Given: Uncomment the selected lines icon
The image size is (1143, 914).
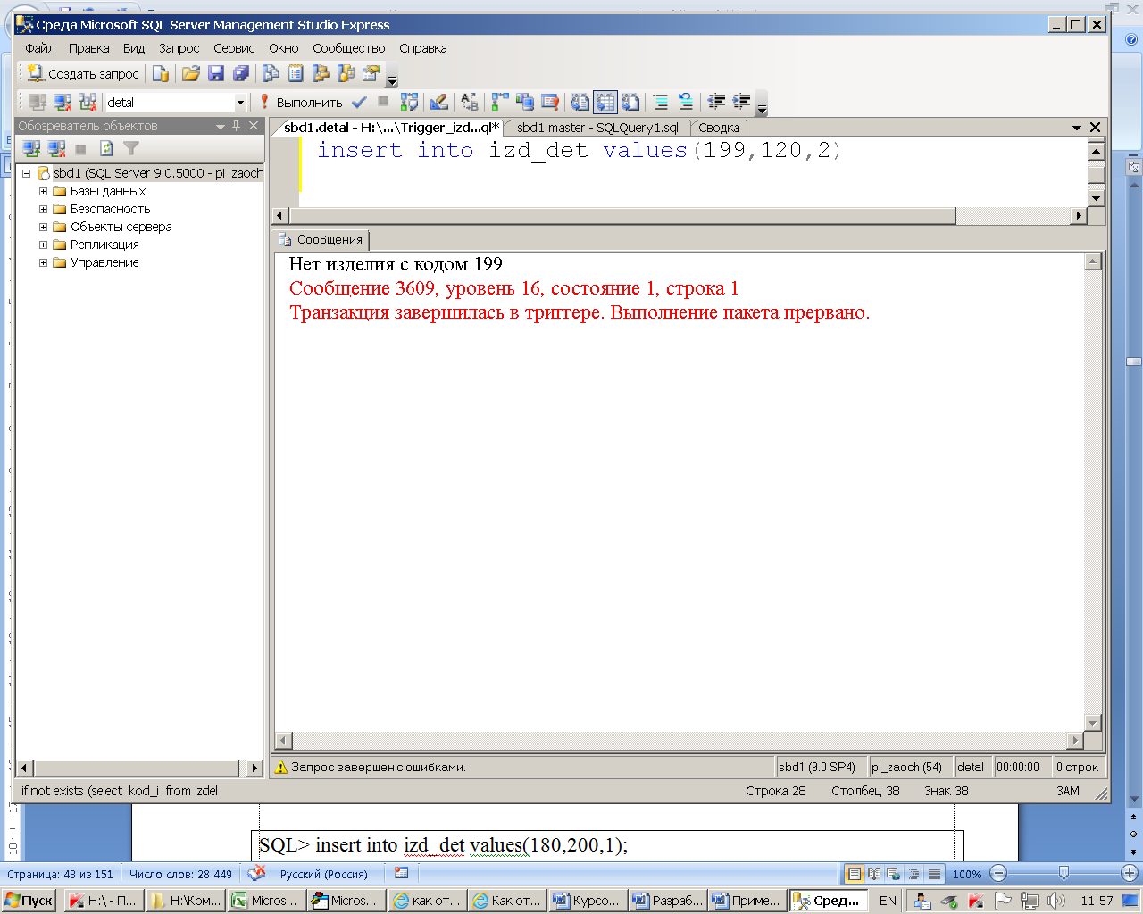Looking at the screenshot, I should click(x=685, y=103).
